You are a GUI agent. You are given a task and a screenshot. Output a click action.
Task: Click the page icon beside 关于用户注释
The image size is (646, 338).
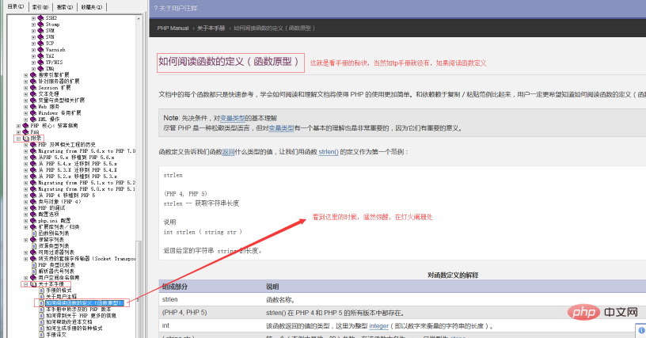click(x=41, y=296)
